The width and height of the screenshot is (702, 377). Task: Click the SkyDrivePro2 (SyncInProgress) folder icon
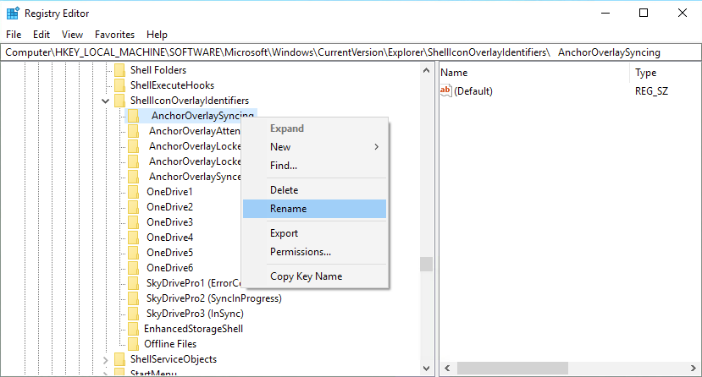(x=133, y=298)
